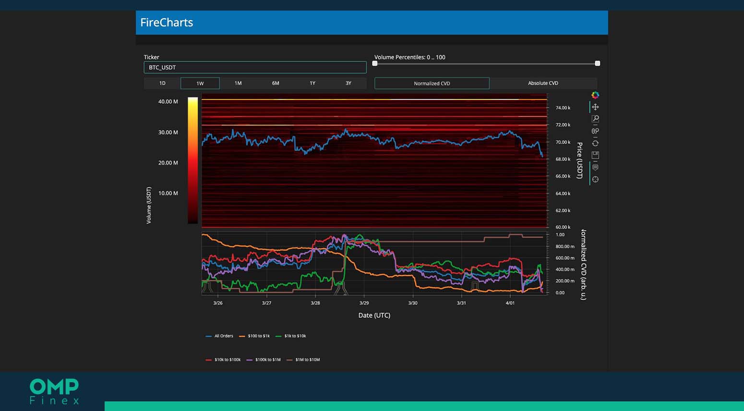Image resolution: width=744 pixels, height=411 pixels.
Task: Click the left Volume Percentiles slider handle
Action: pyautogui.click(x=375, y=63)
